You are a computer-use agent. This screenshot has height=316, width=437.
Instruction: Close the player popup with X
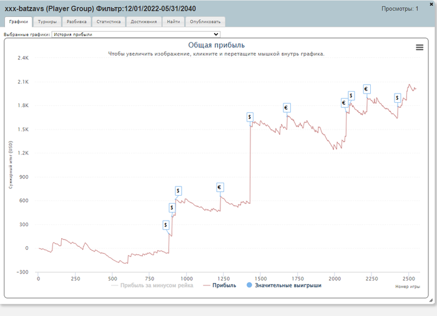click(431, 4)
